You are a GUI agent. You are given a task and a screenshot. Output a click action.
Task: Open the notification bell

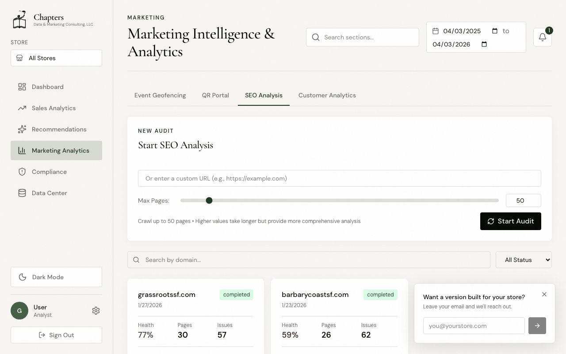[x=543, y=37]
